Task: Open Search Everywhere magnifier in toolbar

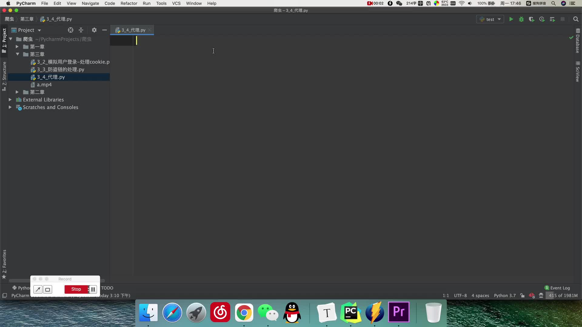Action: 576,19
